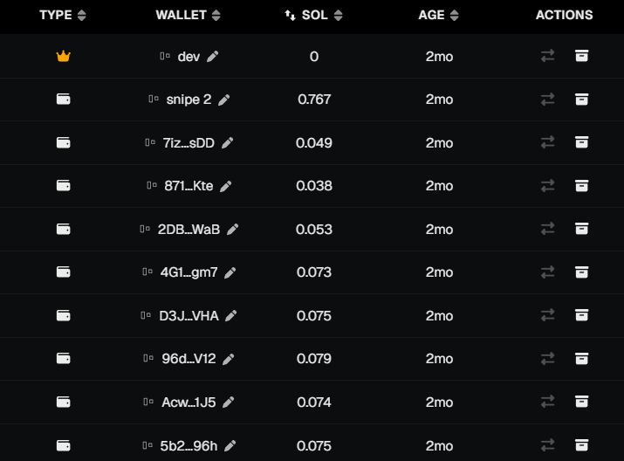This screenshot has height=461, width=624.
Task: Rename the snipe 2 wallet via pencil icon
Action: pos(224,100)
